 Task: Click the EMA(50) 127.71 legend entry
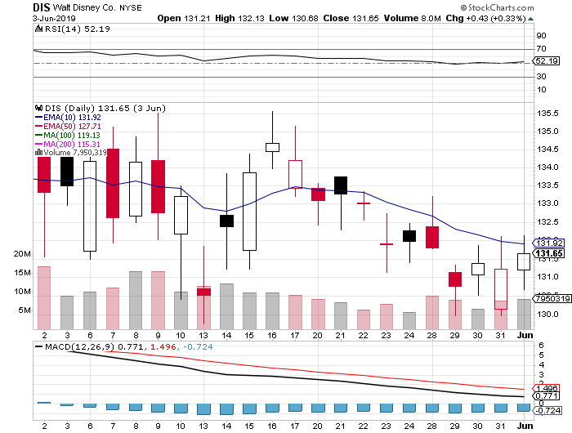68,126
